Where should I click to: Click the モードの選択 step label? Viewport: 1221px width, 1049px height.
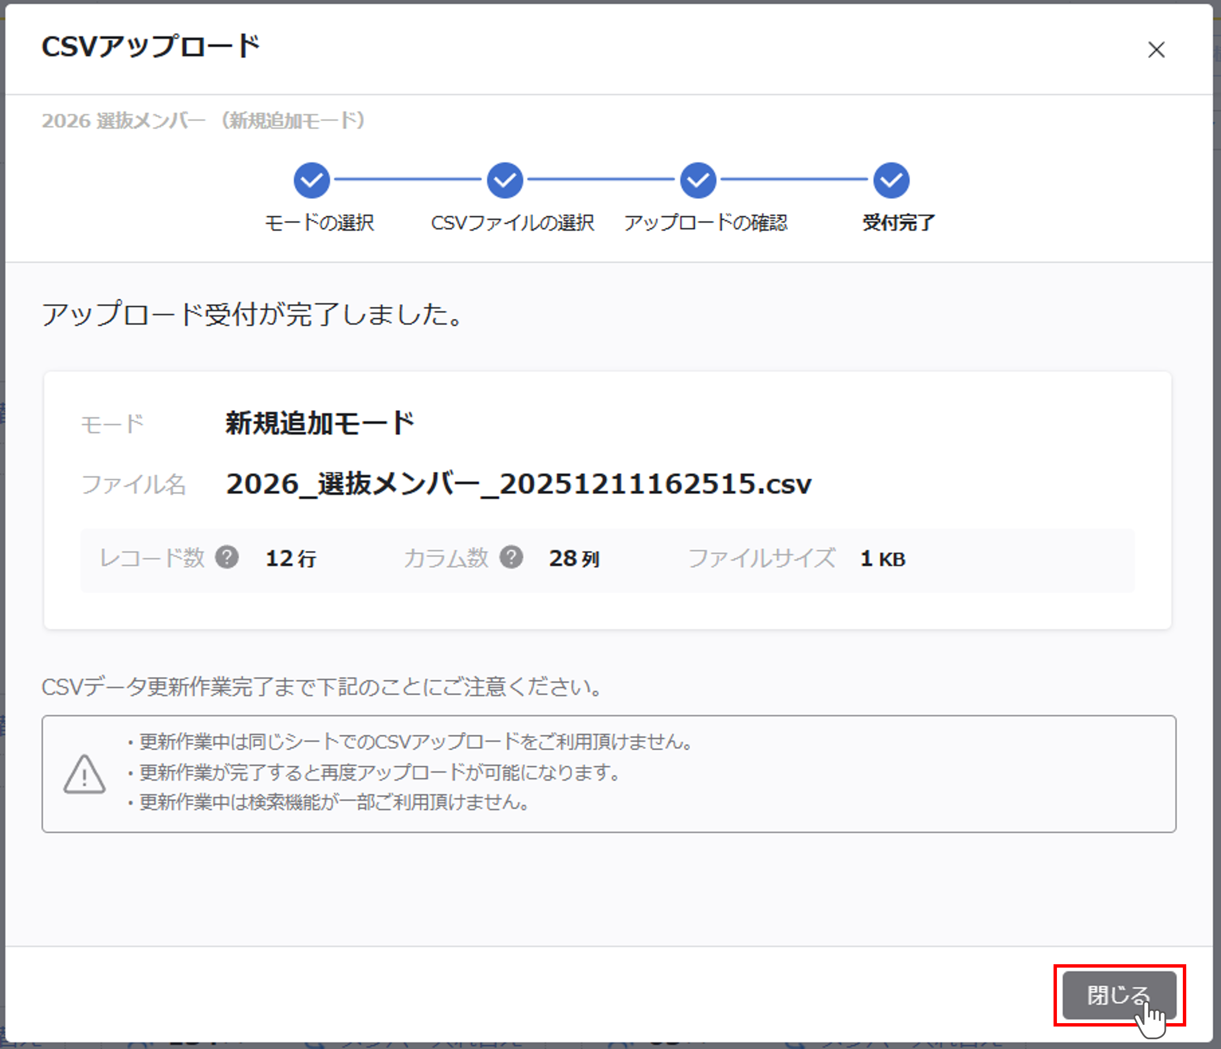[x=319, y=223]
